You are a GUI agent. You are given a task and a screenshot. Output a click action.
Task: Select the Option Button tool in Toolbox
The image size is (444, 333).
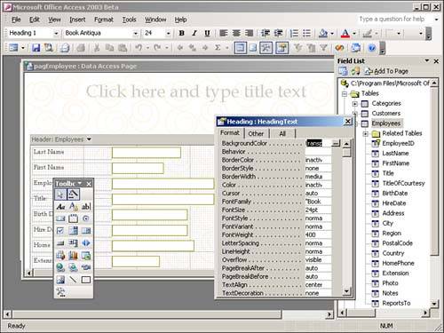pos(86,218)
